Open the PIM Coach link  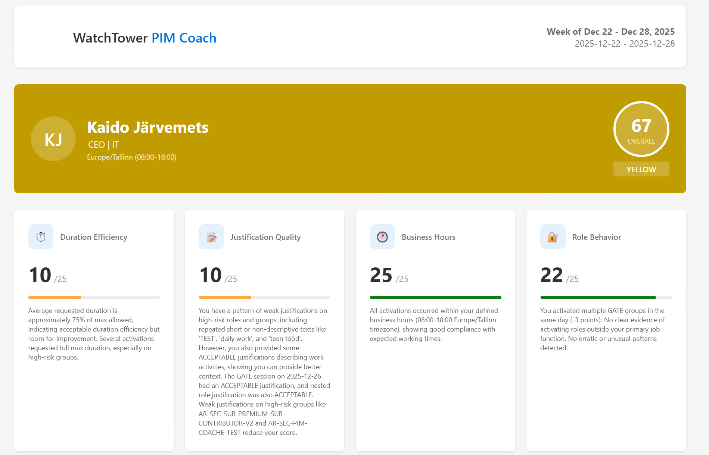coord(184,38)
